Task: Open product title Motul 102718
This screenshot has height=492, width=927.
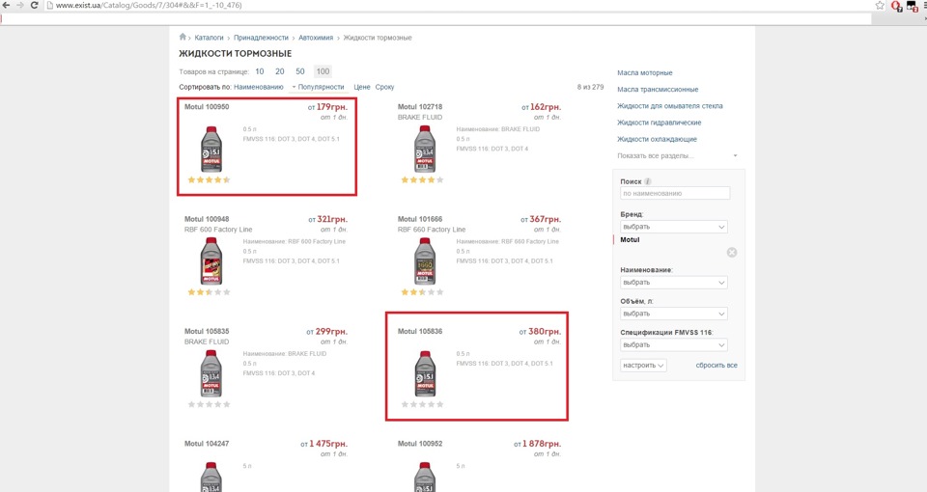Action: [x=420, y=107]
